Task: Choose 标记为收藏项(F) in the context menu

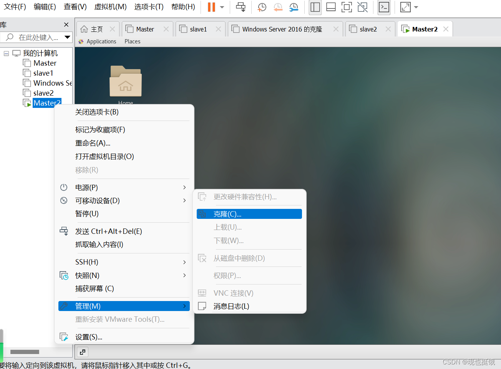Action: [x=124, y=130]
